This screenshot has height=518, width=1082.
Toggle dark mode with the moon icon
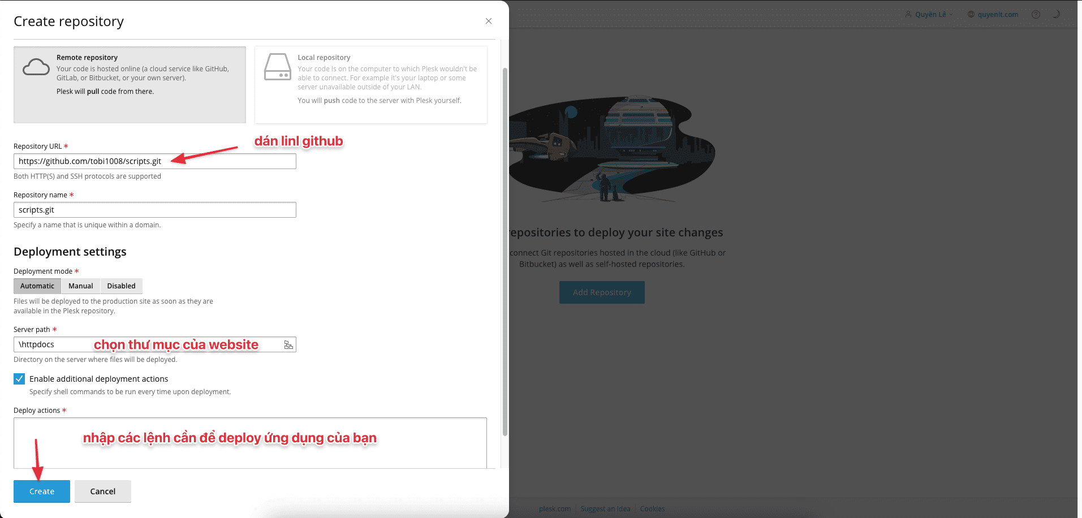coord(1056,15)
